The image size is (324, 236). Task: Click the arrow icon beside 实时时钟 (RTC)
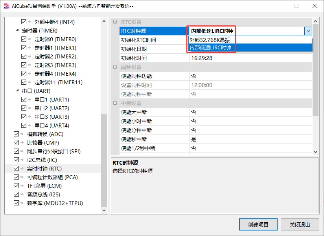point(22,169)
